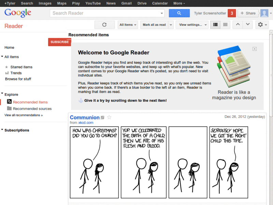Open Play in the top bar
273x205 pixels.
click(76, 3)
